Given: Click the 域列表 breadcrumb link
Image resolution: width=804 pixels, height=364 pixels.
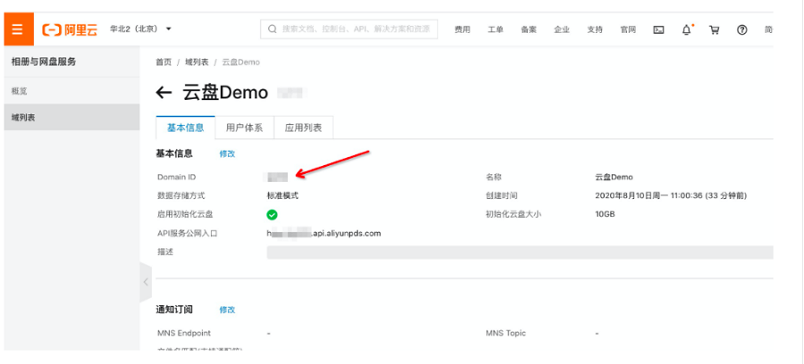Looking at the screenshot, I should (197, 62).
